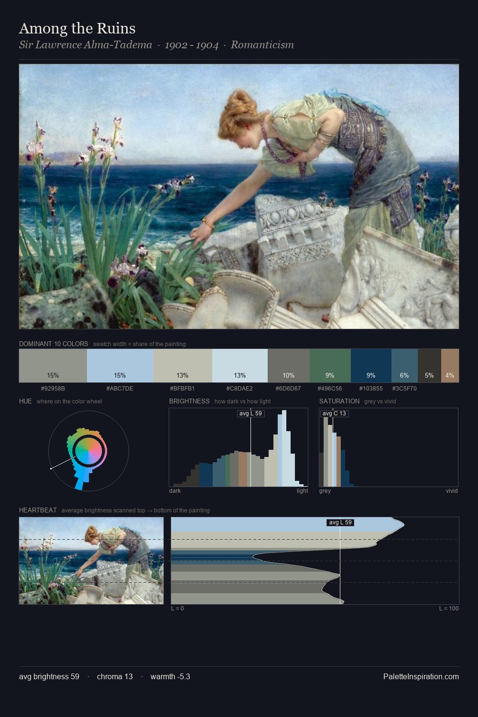Open the small heartbeat painting thumbnail
The height and width of the screenshot is (717, 478).
tap(91, 561)
